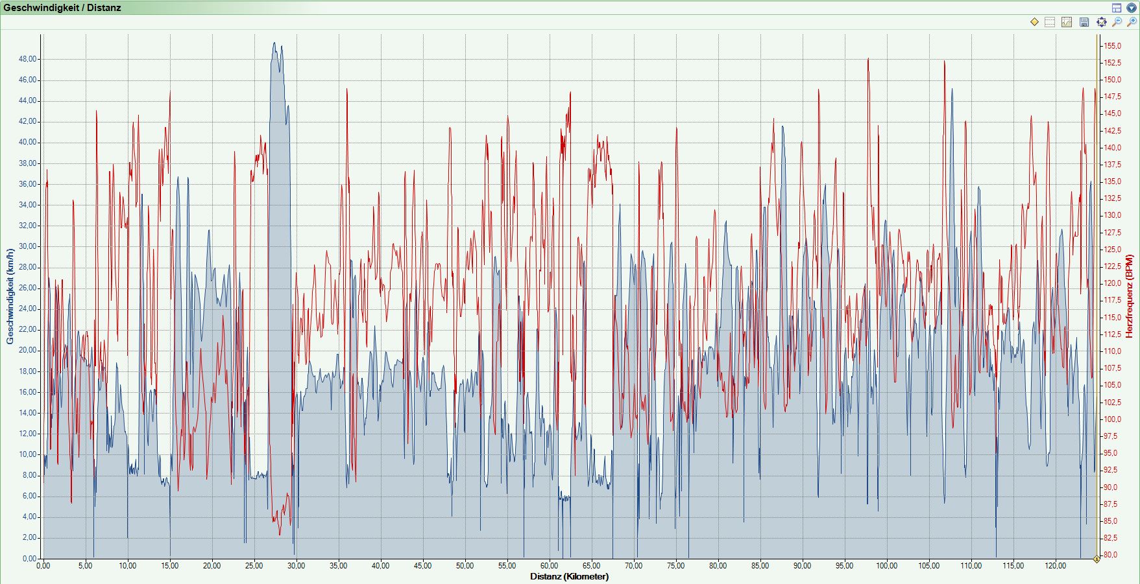Viewport: 1140px width, 584px height.
Task: Toggle the dashed grid lines icon
Action: (x=1050, y=22)
